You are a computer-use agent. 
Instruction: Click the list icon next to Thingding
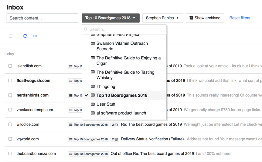93,86
